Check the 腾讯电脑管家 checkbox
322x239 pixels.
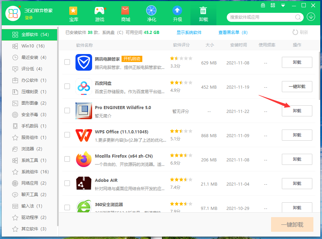click(x=67, y=62)
